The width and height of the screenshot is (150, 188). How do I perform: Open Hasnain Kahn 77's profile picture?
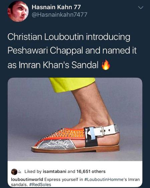pos(18,11)
